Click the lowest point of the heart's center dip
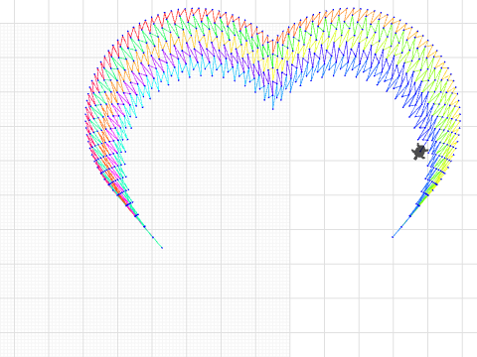This screenshot has height=357, width=477. [273, 108]
